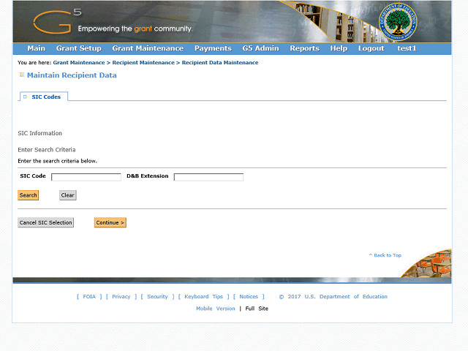The image size is (468, 351).
Task: Click the G5 logo in the header
Action: click(57, 21)
